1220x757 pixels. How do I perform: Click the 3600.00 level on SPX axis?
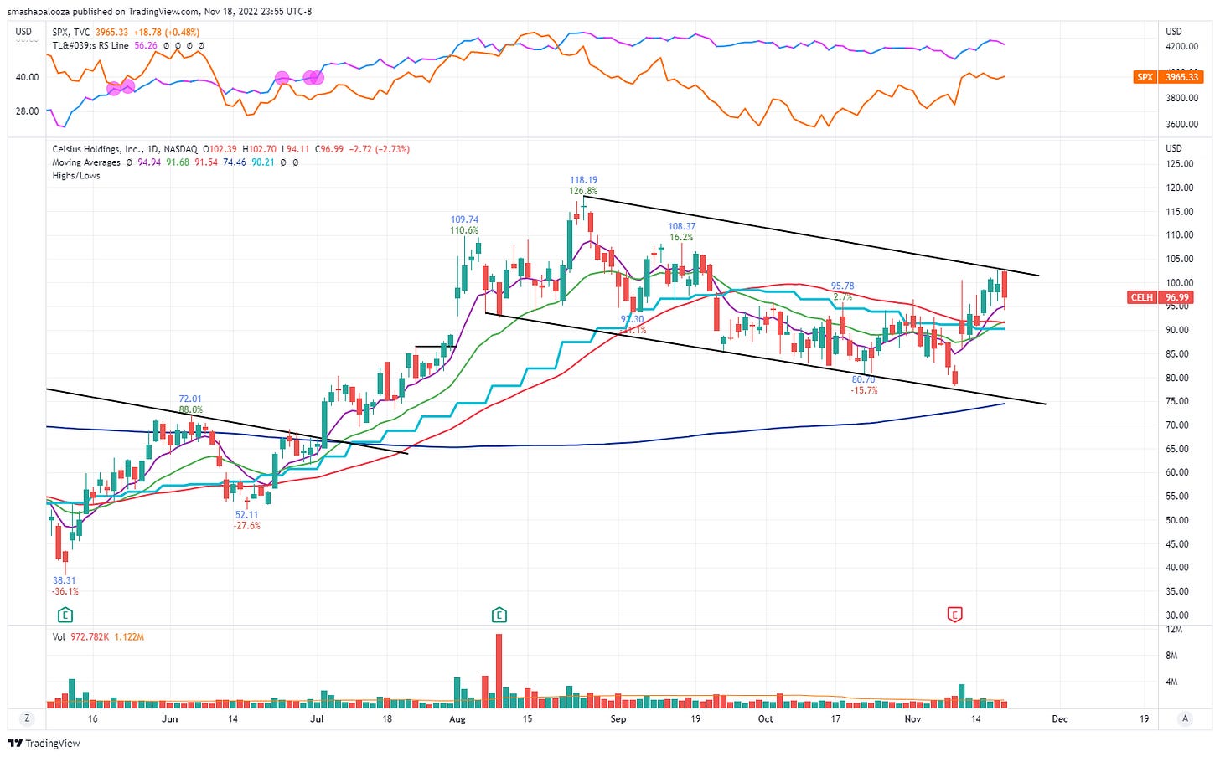[x=1181, y=124]
